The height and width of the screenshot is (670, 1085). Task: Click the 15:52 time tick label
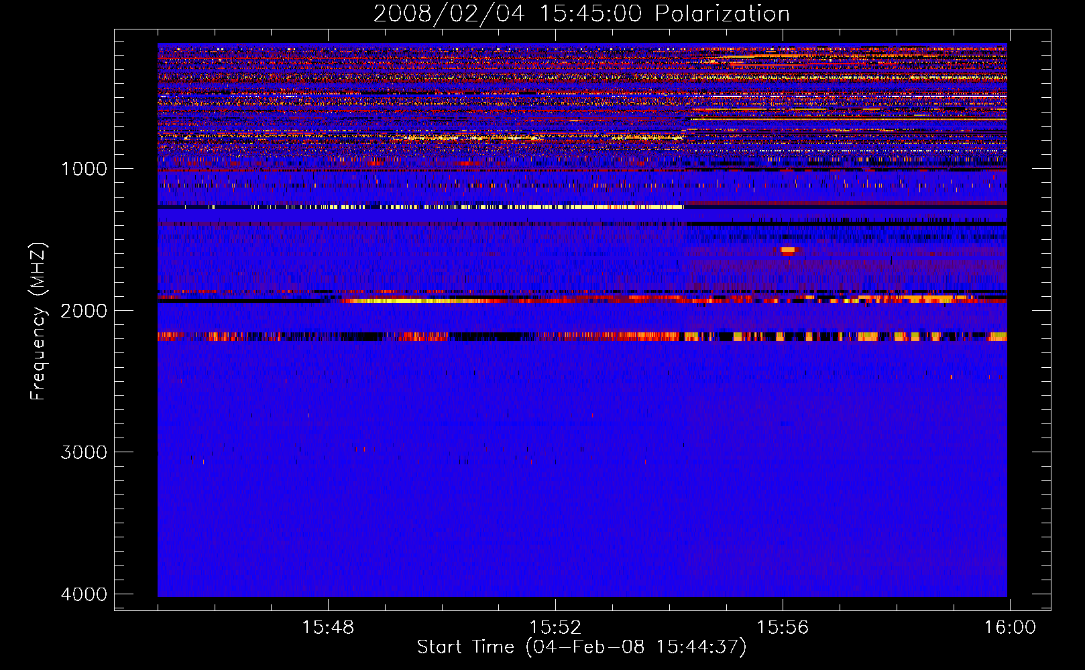[555, 628]
